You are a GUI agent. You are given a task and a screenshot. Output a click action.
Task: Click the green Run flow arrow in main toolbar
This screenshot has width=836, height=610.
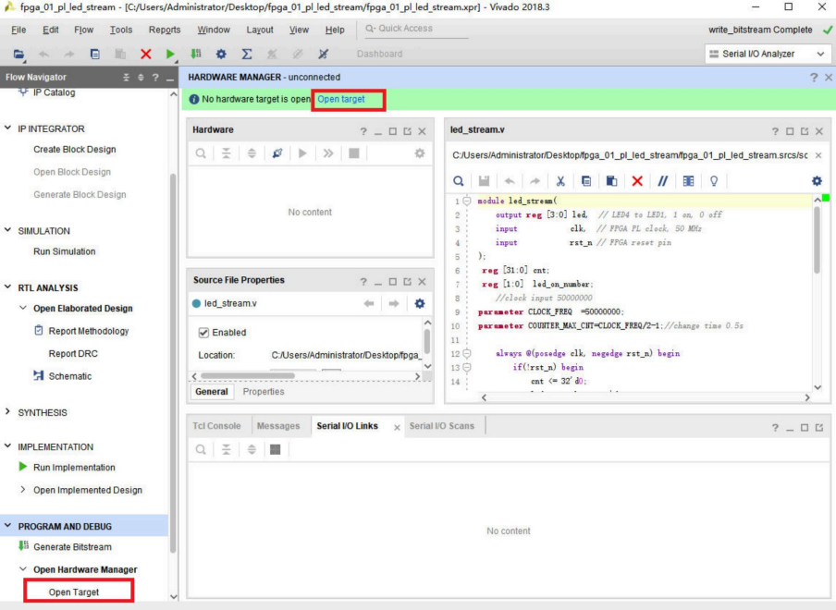pyautogui.click(x=171, y=55)
